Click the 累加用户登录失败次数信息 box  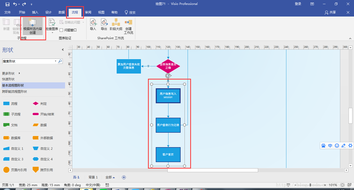tap(129, 66)
